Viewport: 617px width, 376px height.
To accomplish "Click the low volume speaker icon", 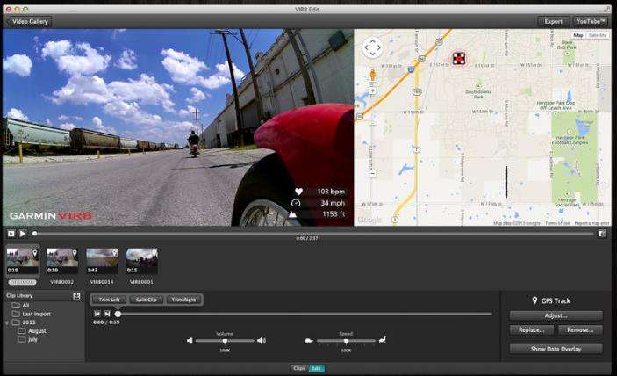I will click(190, 341).
